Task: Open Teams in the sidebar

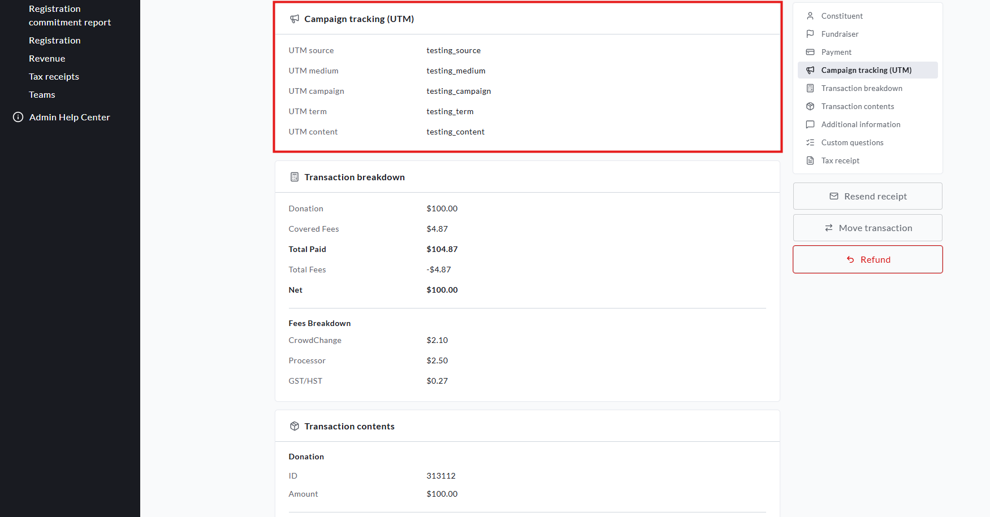Action: pos(42,94)
